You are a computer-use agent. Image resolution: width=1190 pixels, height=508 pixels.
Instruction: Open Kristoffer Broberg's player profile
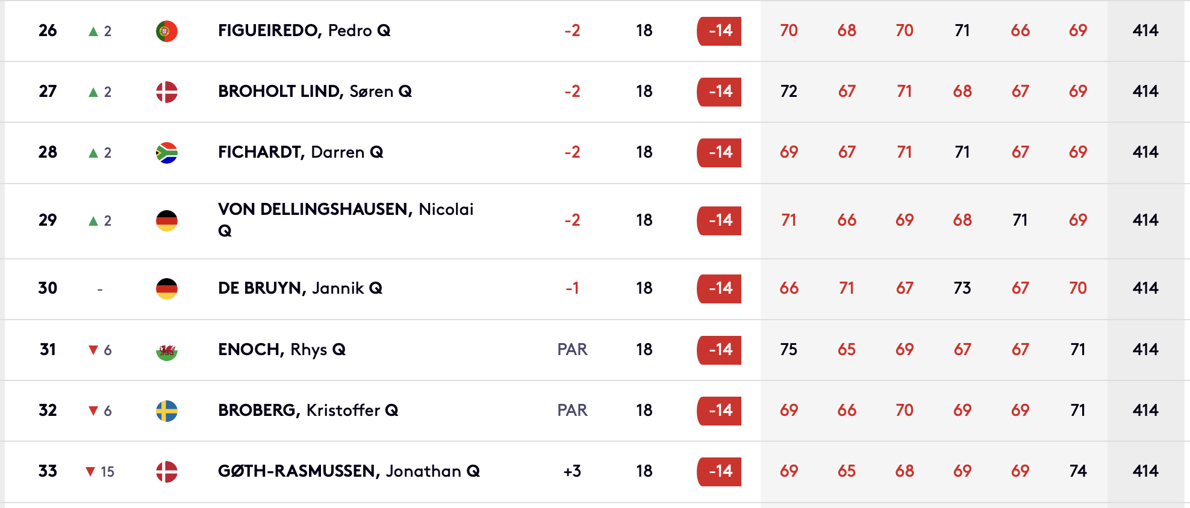[x=307, y=410]
